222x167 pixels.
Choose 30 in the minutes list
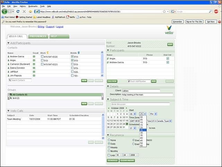143,133
